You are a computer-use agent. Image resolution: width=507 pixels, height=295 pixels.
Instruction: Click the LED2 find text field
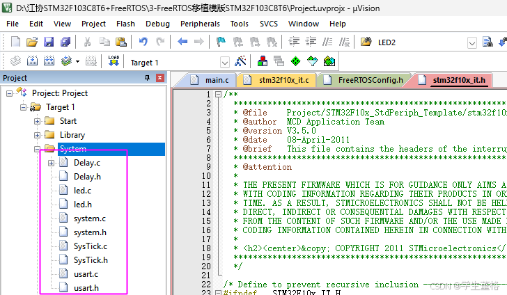point(421,42)
